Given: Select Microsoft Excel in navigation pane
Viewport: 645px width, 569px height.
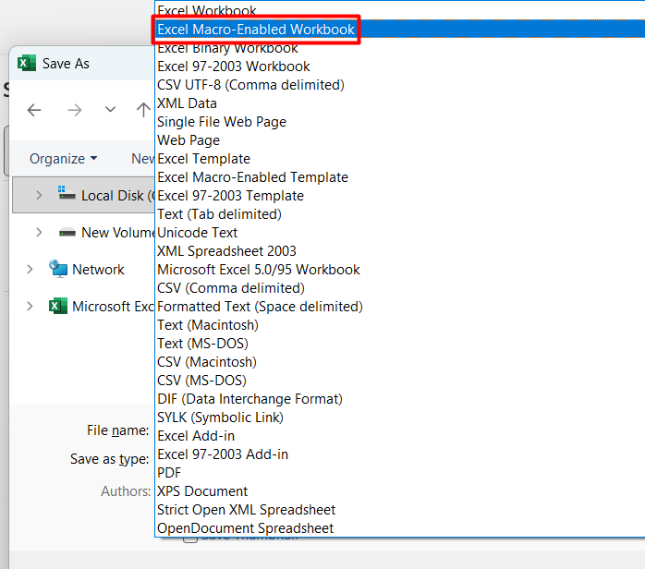Looking at the screenshot, I should tap(102, 307).
